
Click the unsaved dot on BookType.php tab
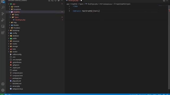coord(81,1)
